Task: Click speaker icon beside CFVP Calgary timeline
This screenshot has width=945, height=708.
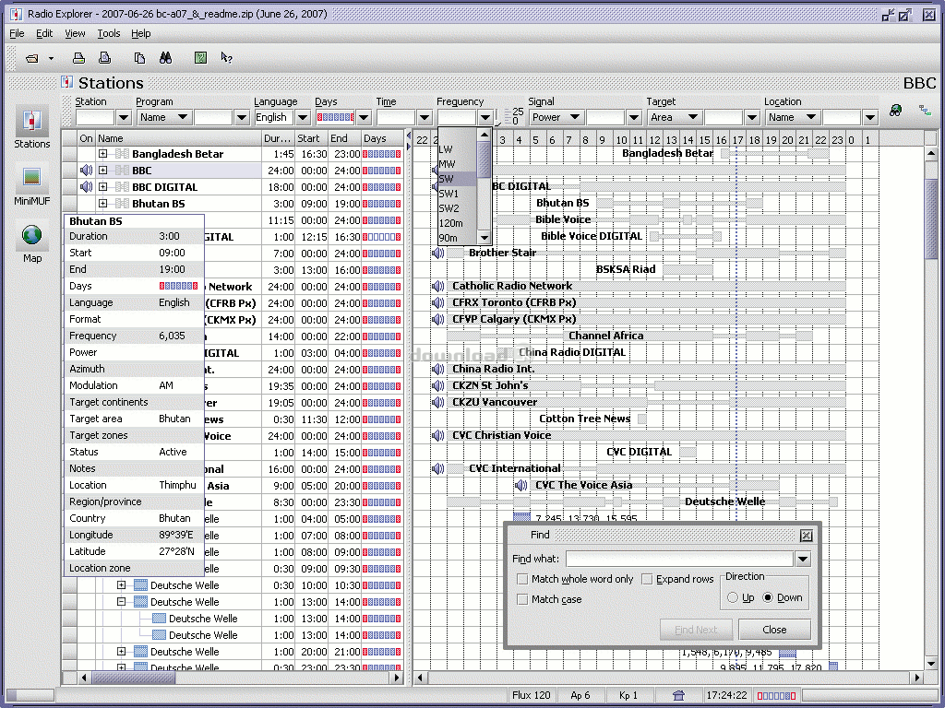Action: (x=438, y=319)
